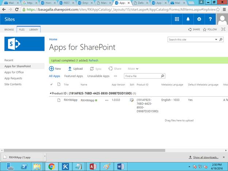Open Site Contents in sidebar
Viewport: 228px width, 171px height.
pos(13,84)
